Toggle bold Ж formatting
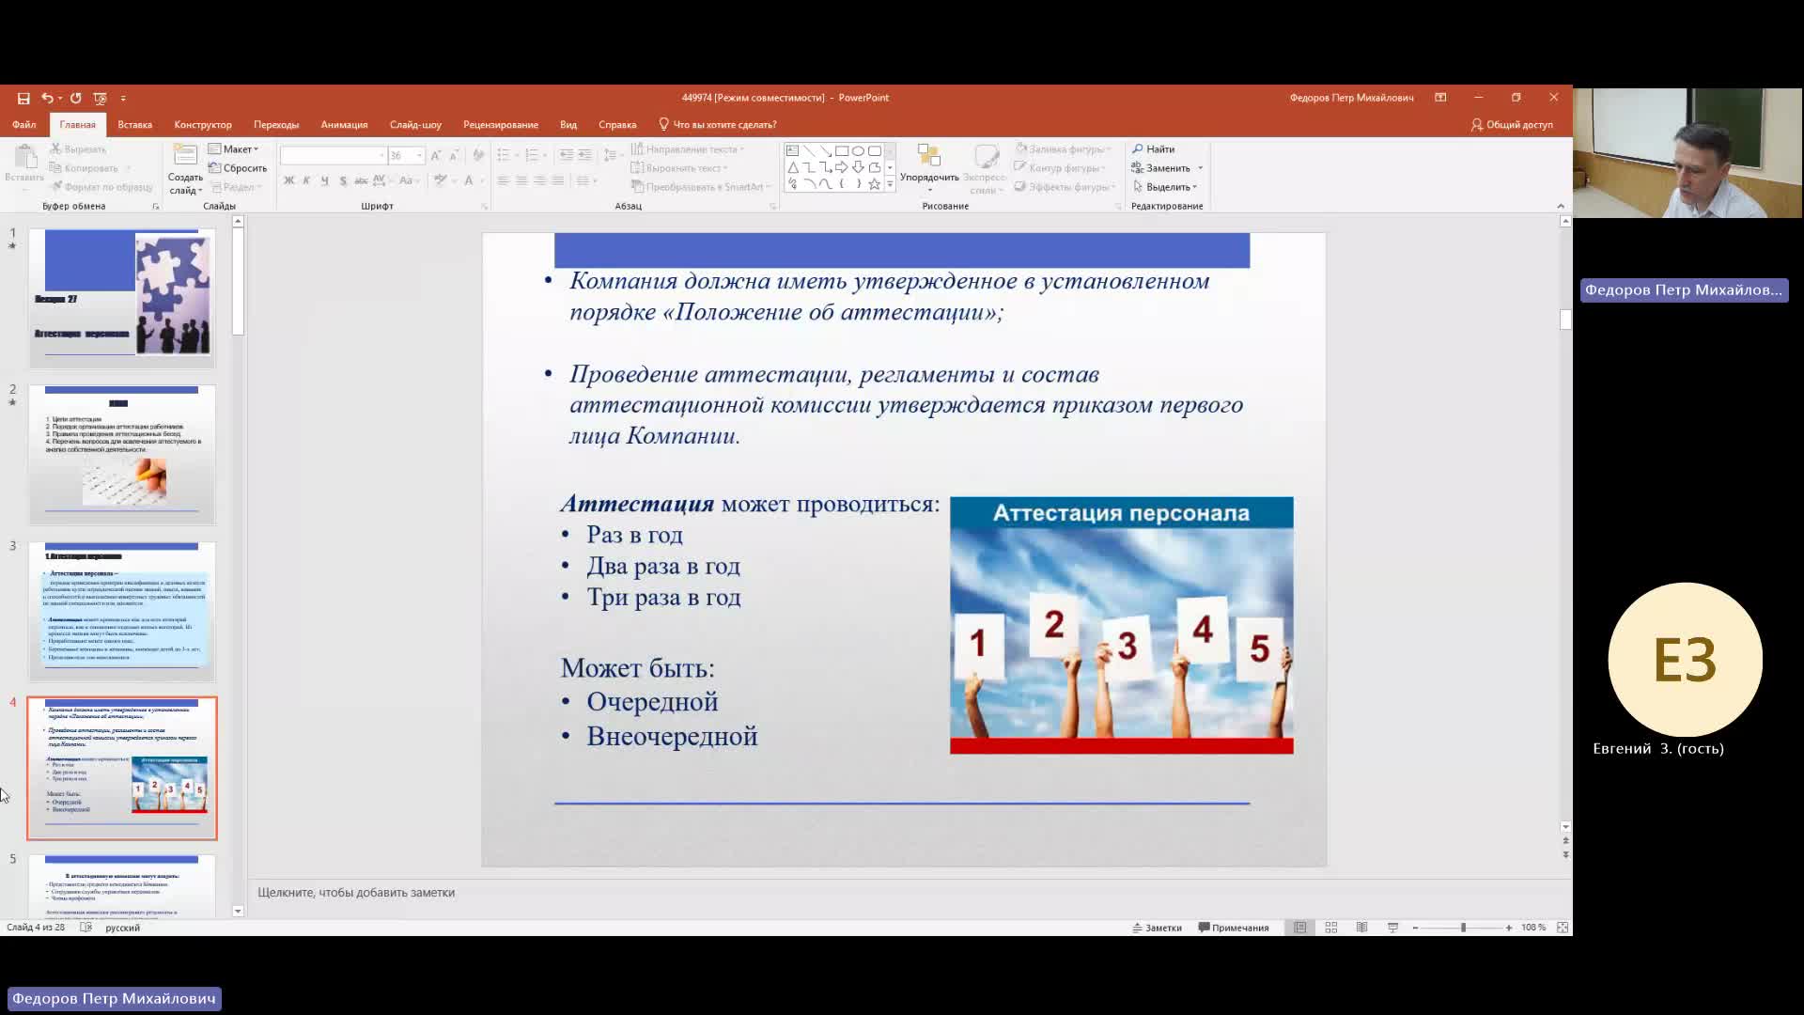Screen dimensions: 1804x1015 click(x=288, y=180)
